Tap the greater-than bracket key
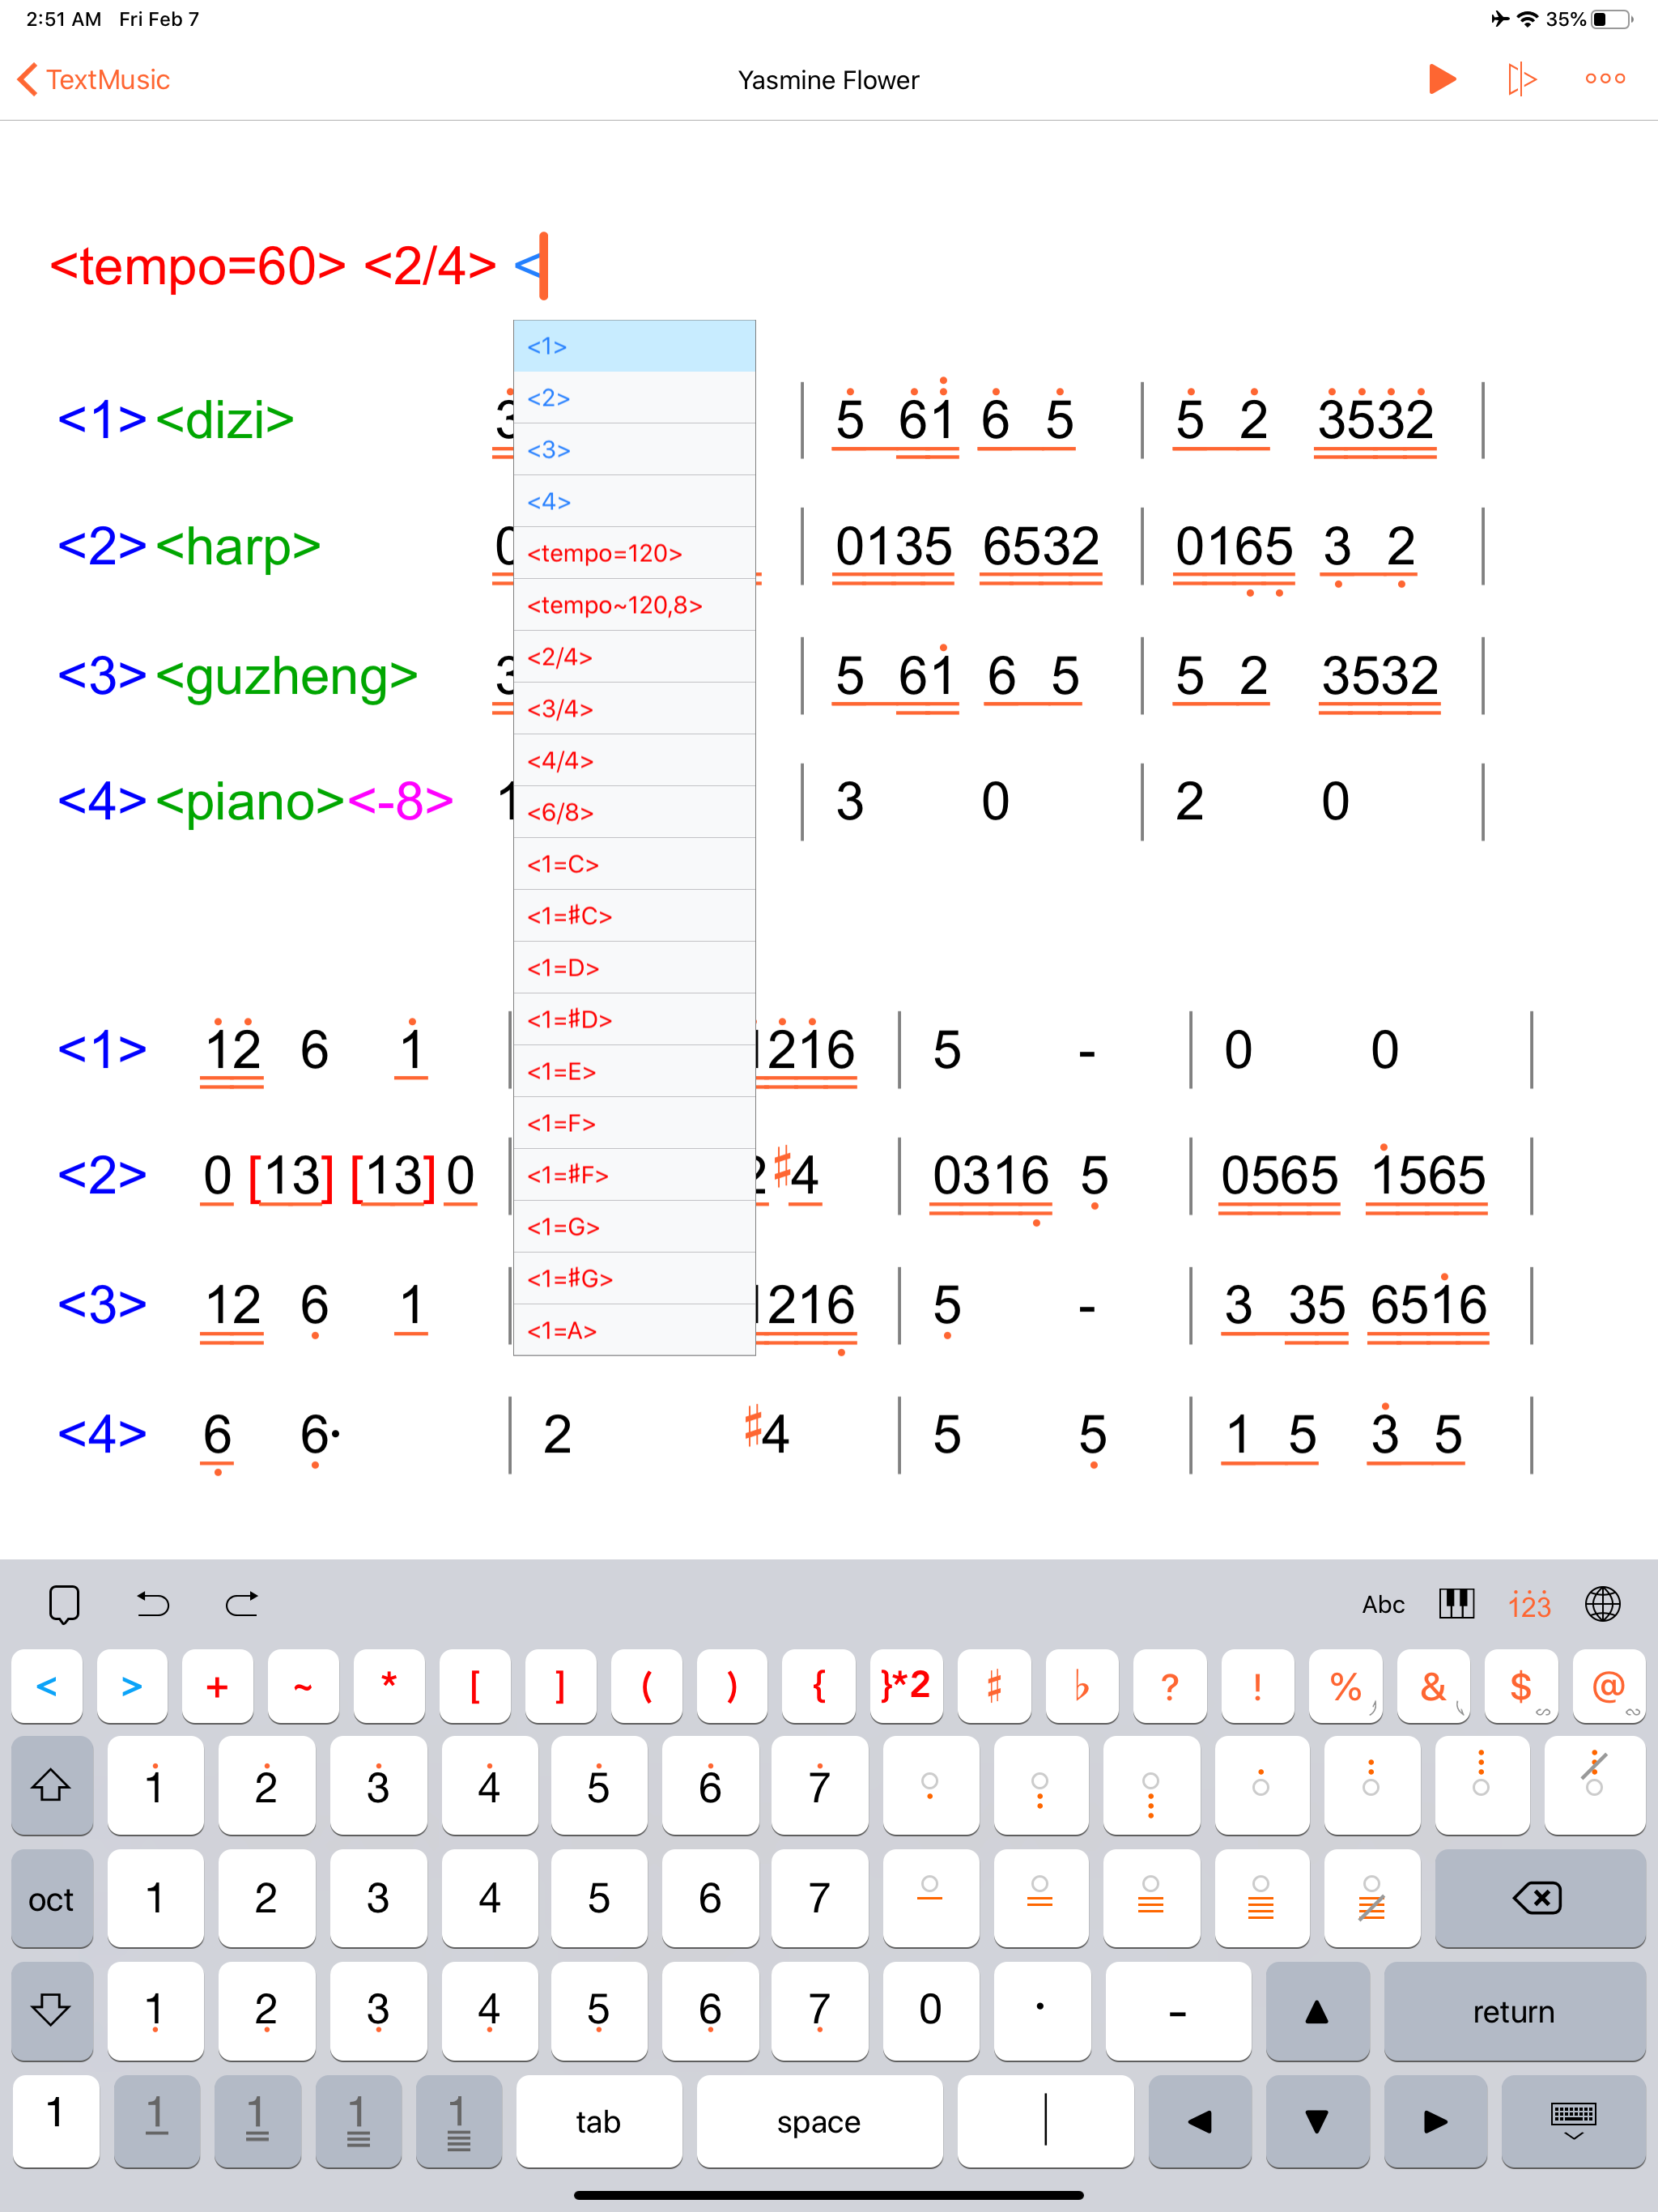1658x2212 pixels. click(x=132, y=1687)
